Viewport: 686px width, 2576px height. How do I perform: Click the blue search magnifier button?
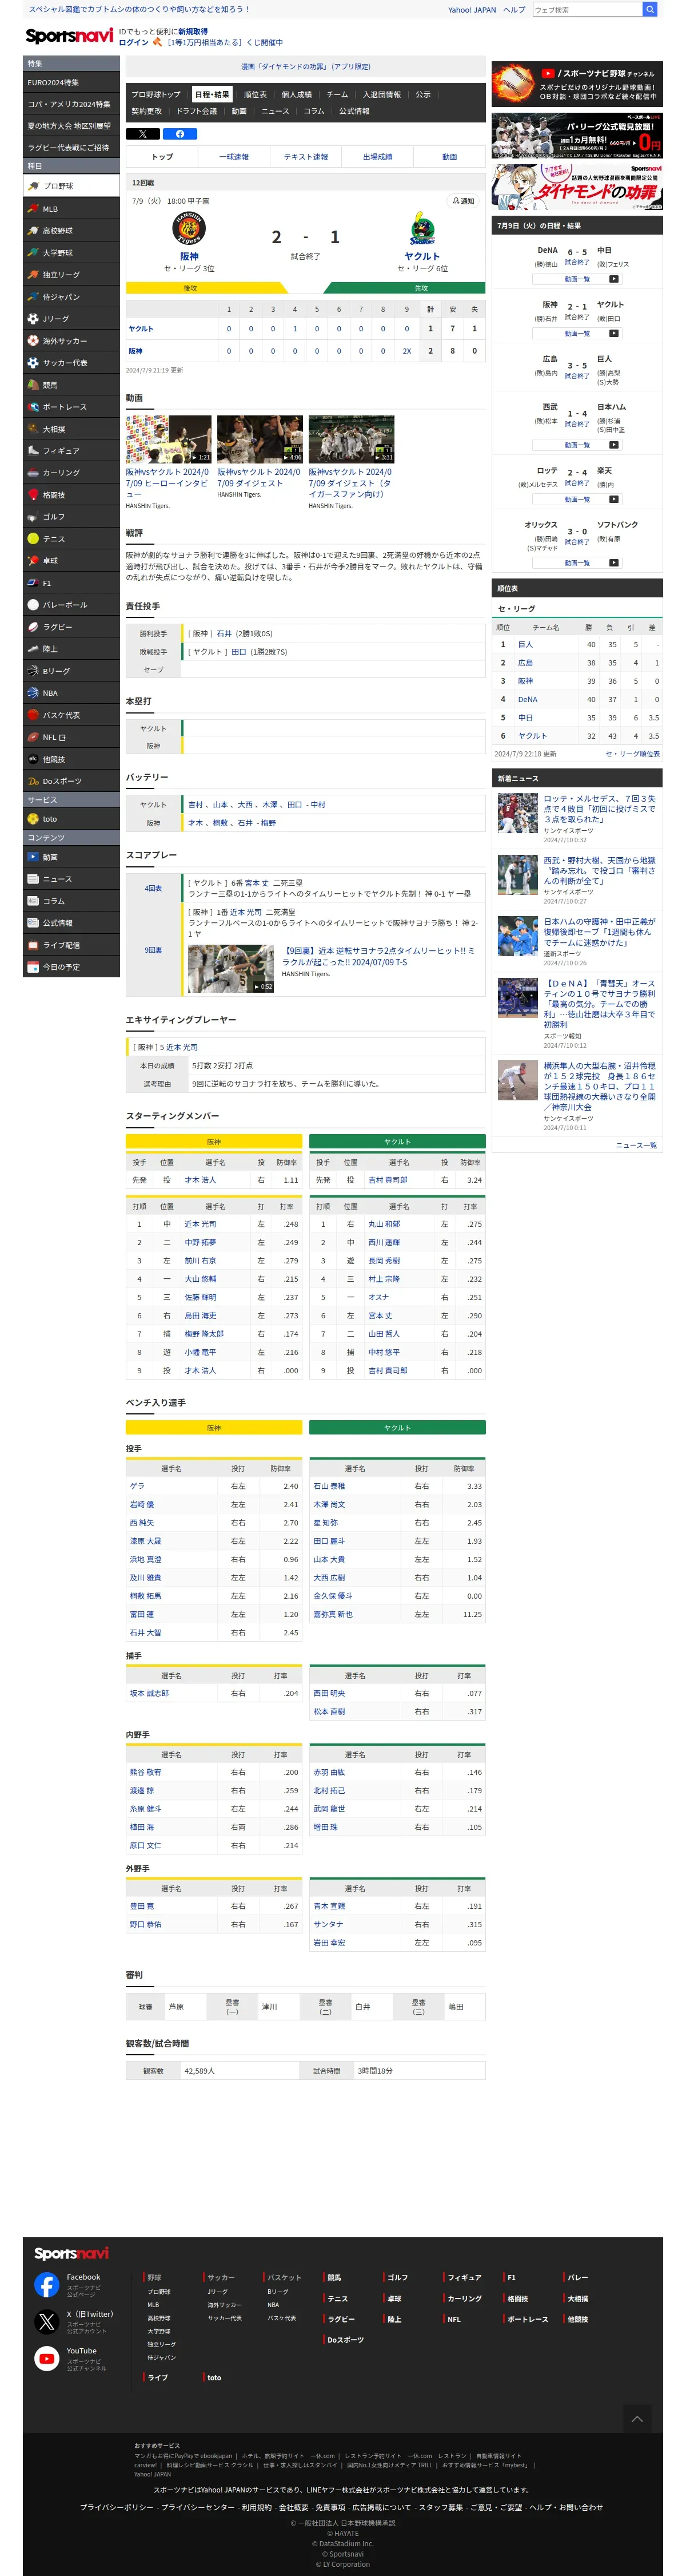(x=650, y=9)
